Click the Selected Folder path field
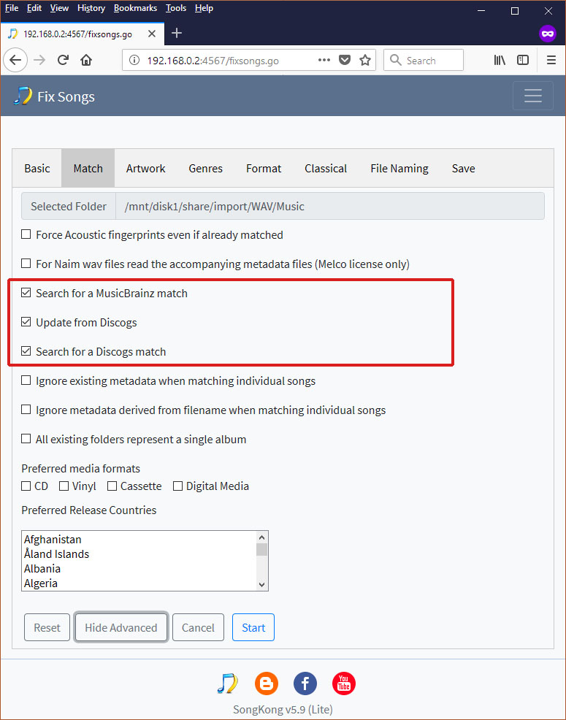The height and width of the screenshot is (720, 566). (329, 206)
